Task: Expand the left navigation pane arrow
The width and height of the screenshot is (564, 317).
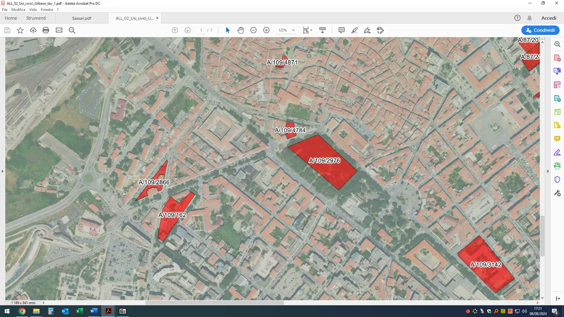Action: coord(2,171)
